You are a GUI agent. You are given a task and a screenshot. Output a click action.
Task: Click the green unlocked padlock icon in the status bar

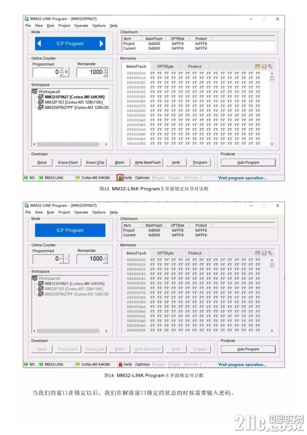(x=120, y=178)
